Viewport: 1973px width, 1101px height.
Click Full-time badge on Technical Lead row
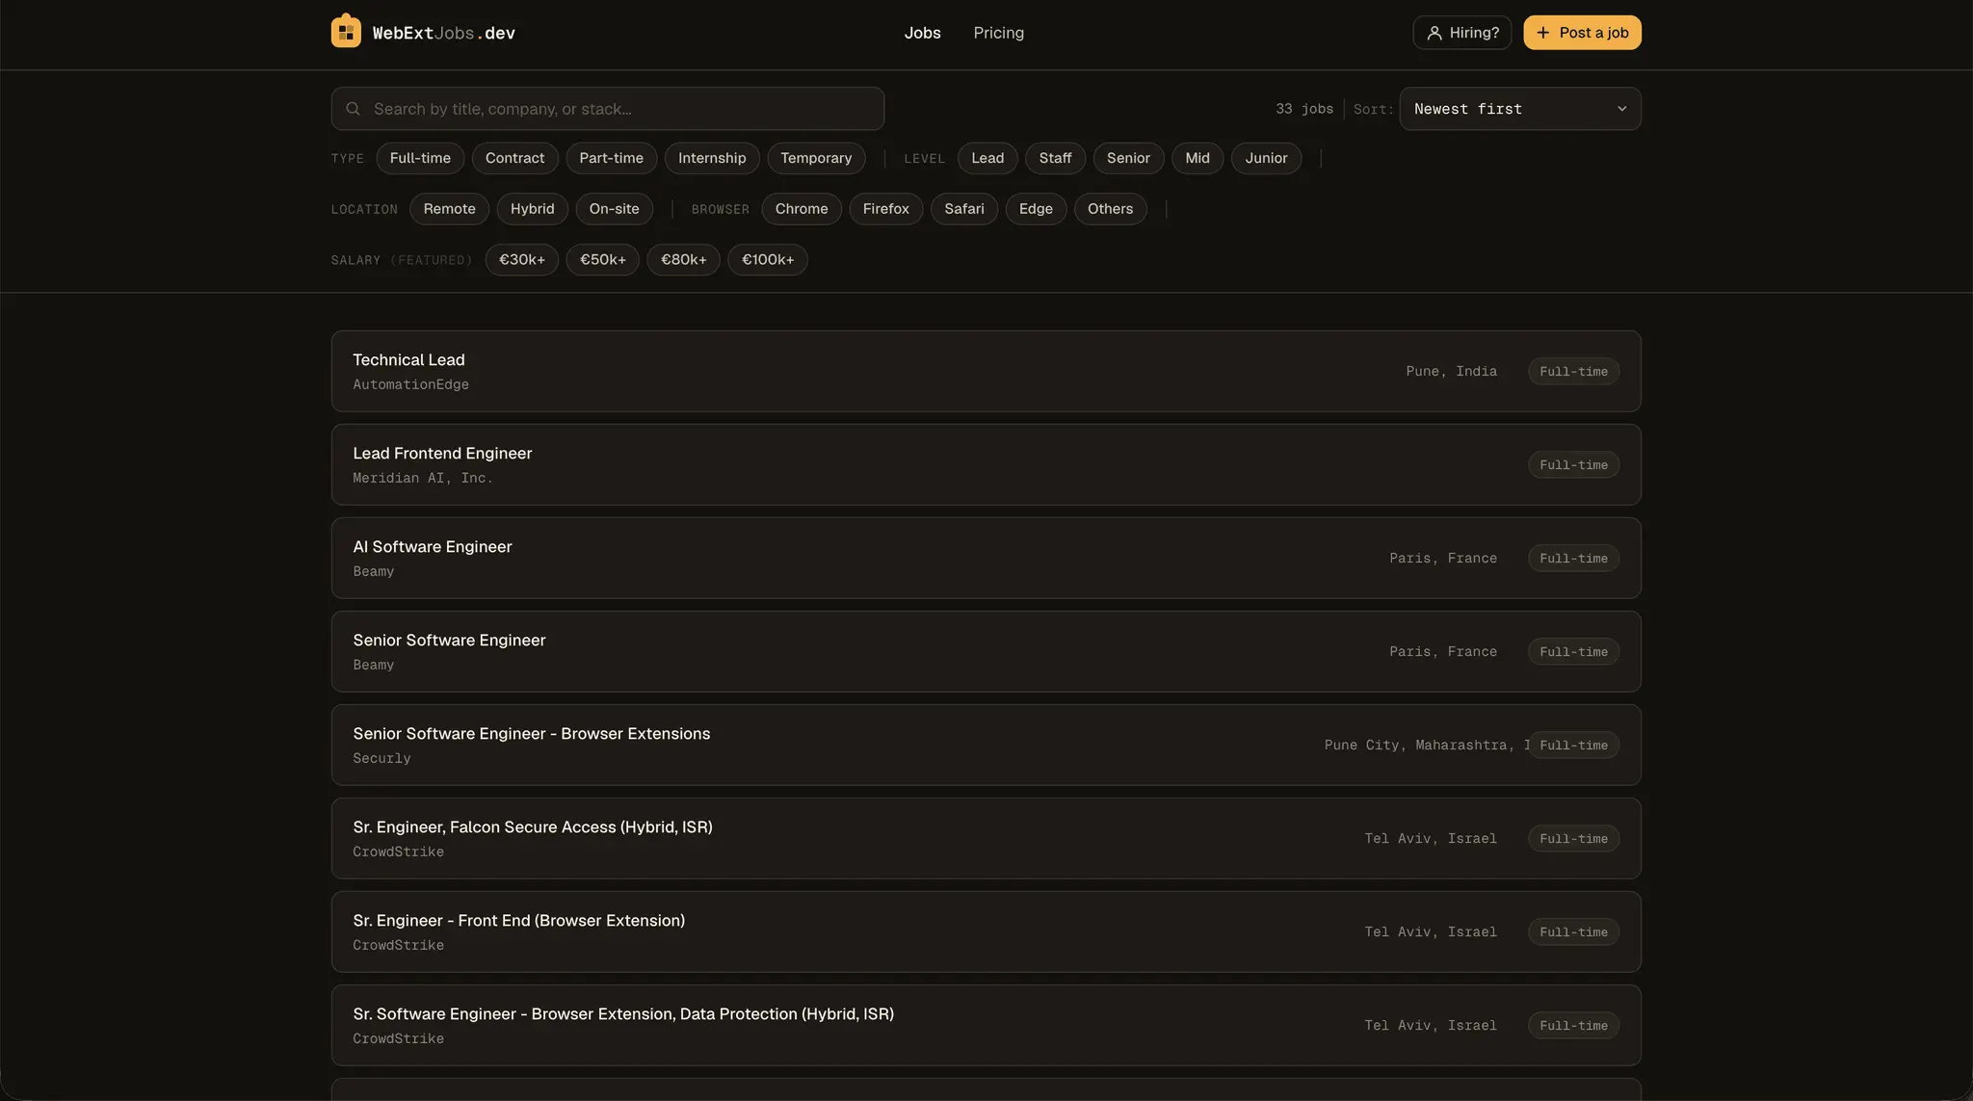click(x=1573, y=372)
